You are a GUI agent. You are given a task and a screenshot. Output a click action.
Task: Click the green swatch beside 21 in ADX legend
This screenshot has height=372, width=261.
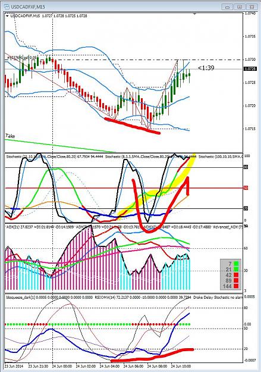click(236, 269)
